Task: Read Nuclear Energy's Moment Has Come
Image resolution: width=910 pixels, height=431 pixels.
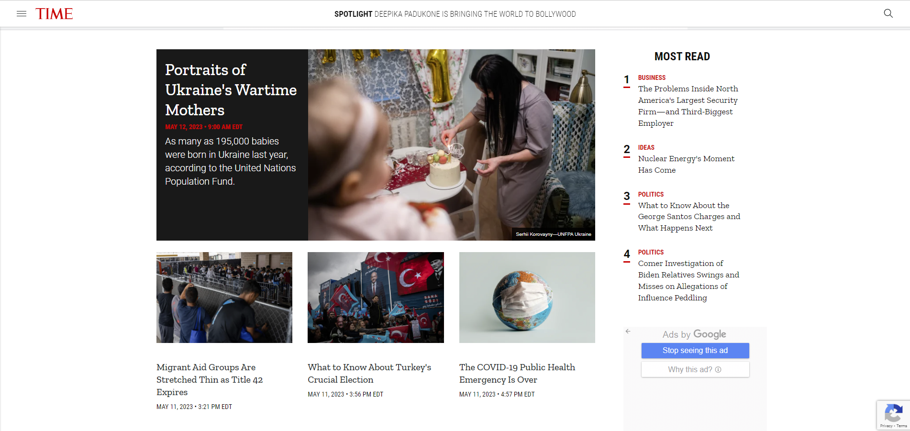Action: click(686, 164)
